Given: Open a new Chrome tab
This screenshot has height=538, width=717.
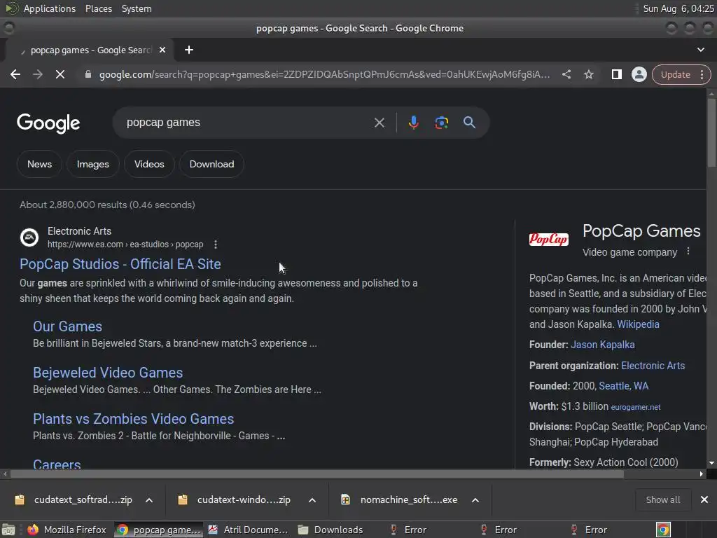Looking at the screenshot, I should (x=189, y=50).
